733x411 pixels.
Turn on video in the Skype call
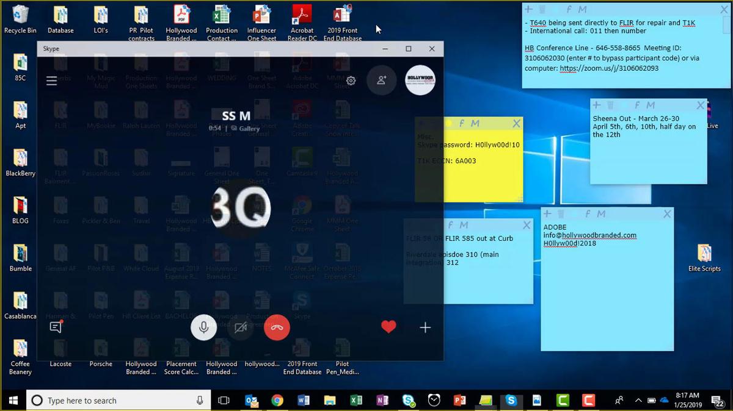pyautogui.click(x=241, y=327)
